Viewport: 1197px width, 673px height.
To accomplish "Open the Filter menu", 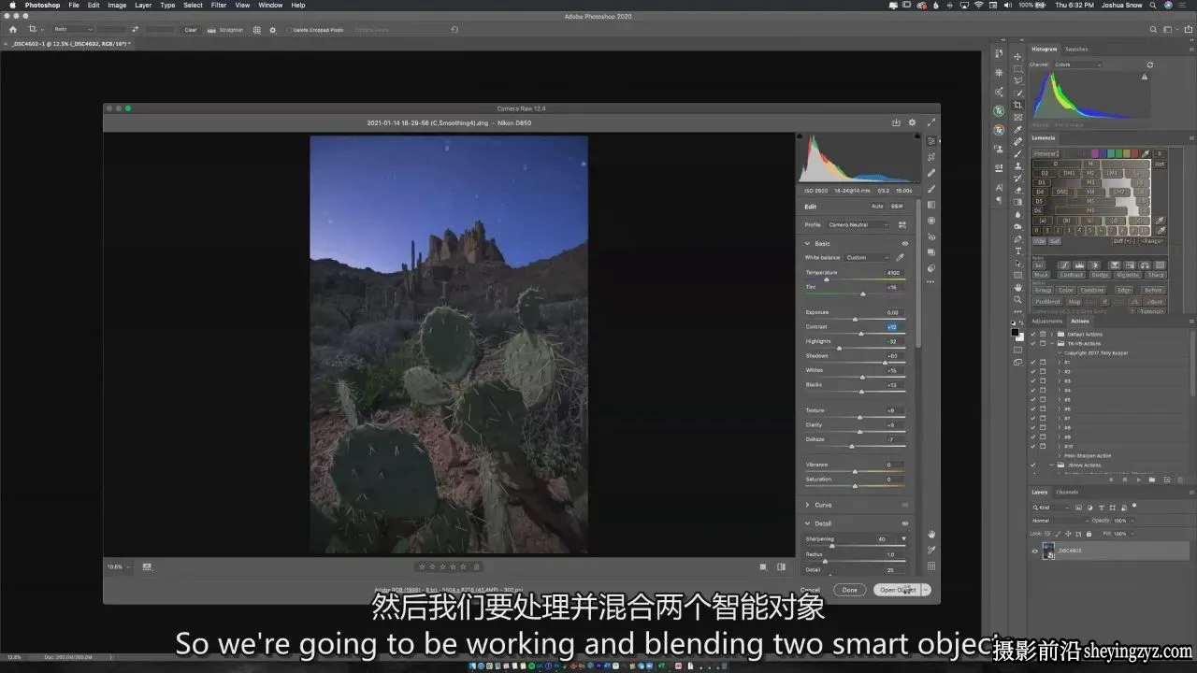I will [219, 5].
